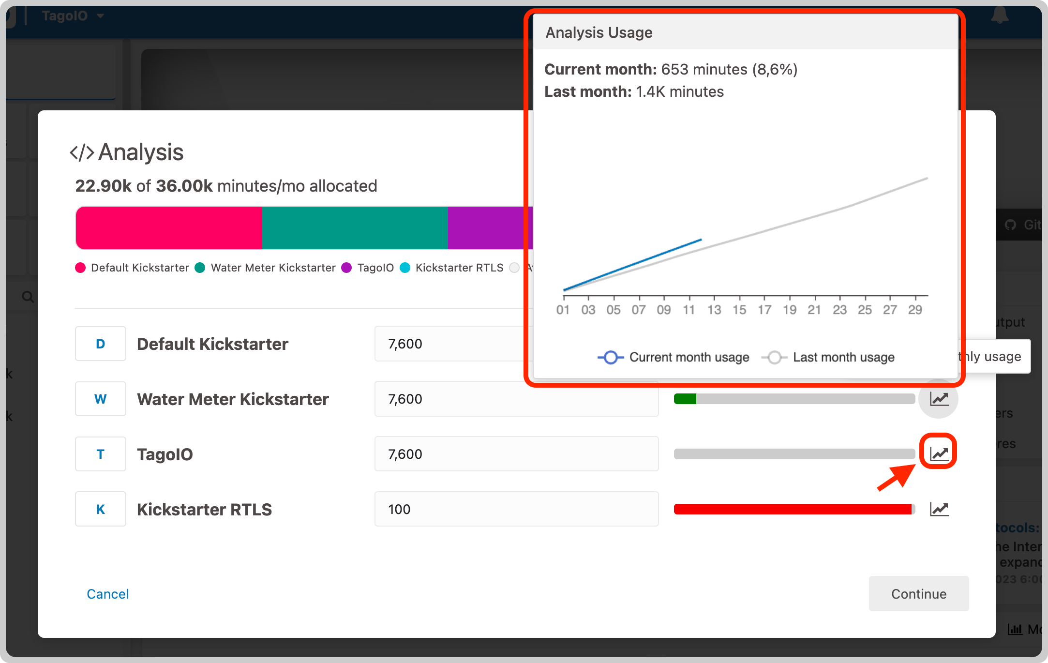Image resolution: width=1048 pixels, height=663 pixels.
Task: Click the 'Analysis Usage' popup title
Action: [x=599, y=32]
